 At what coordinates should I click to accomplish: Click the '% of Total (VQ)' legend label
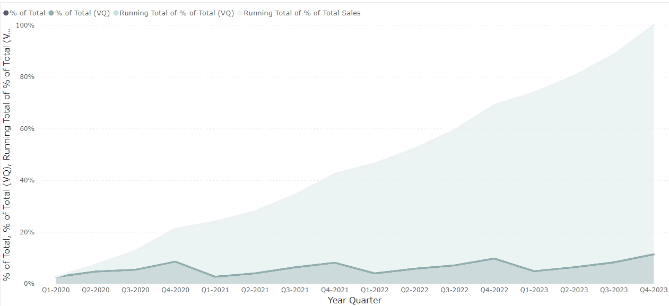[x=83, y=13]
